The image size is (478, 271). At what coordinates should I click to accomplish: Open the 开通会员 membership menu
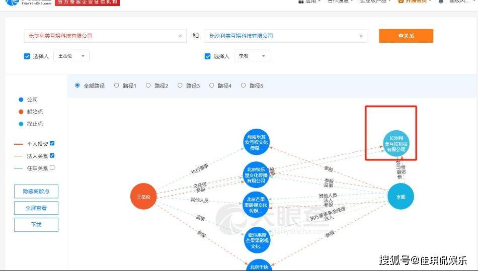pyautogui.click(x=415, y=1)
